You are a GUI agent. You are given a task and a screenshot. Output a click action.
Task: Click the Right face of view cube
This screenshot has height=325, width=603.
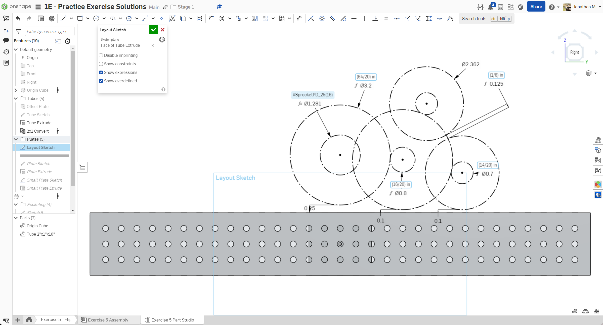click(574, 52)
